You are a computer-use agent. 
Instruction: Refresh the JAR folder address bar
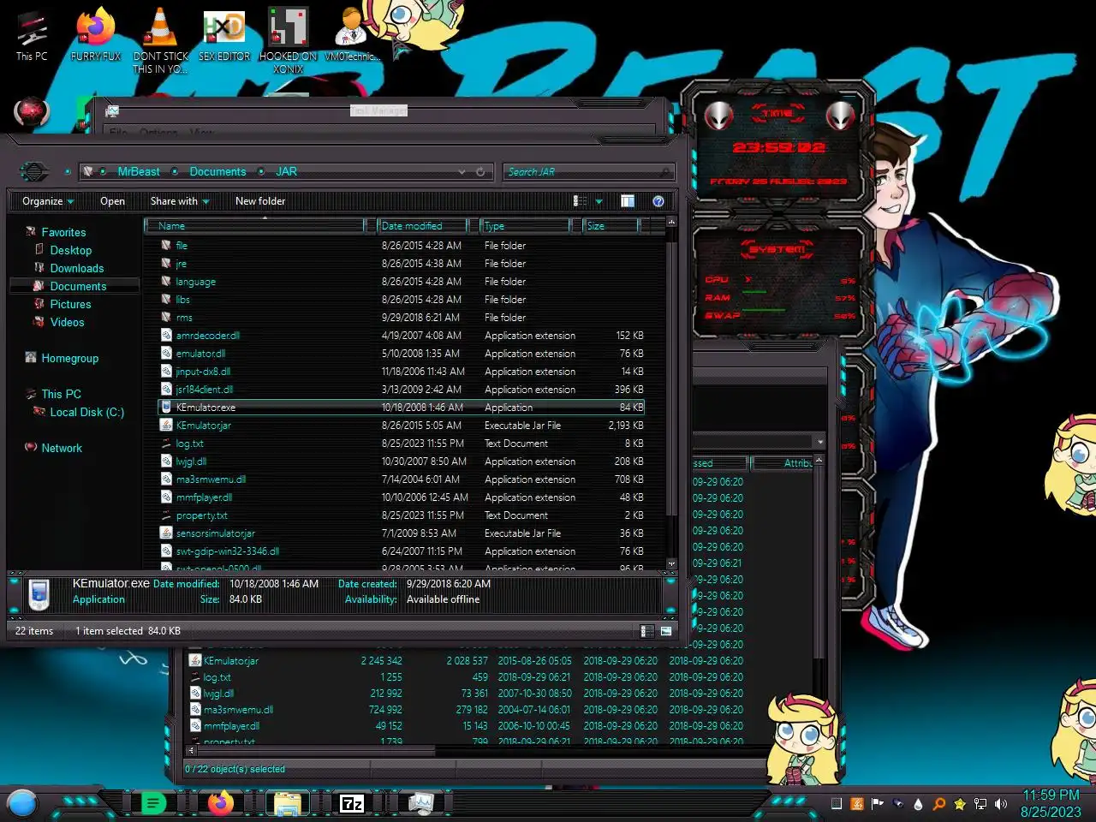(x=480, y=172)
